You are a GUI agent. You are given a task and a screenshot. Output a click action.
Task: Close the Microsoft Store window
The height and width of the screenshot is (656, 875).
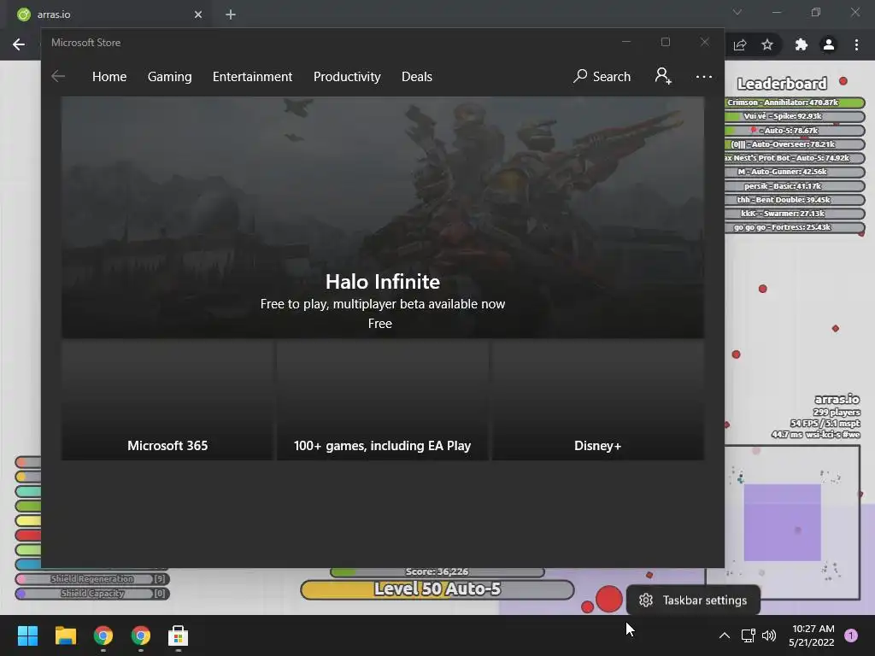pos(705,42)
